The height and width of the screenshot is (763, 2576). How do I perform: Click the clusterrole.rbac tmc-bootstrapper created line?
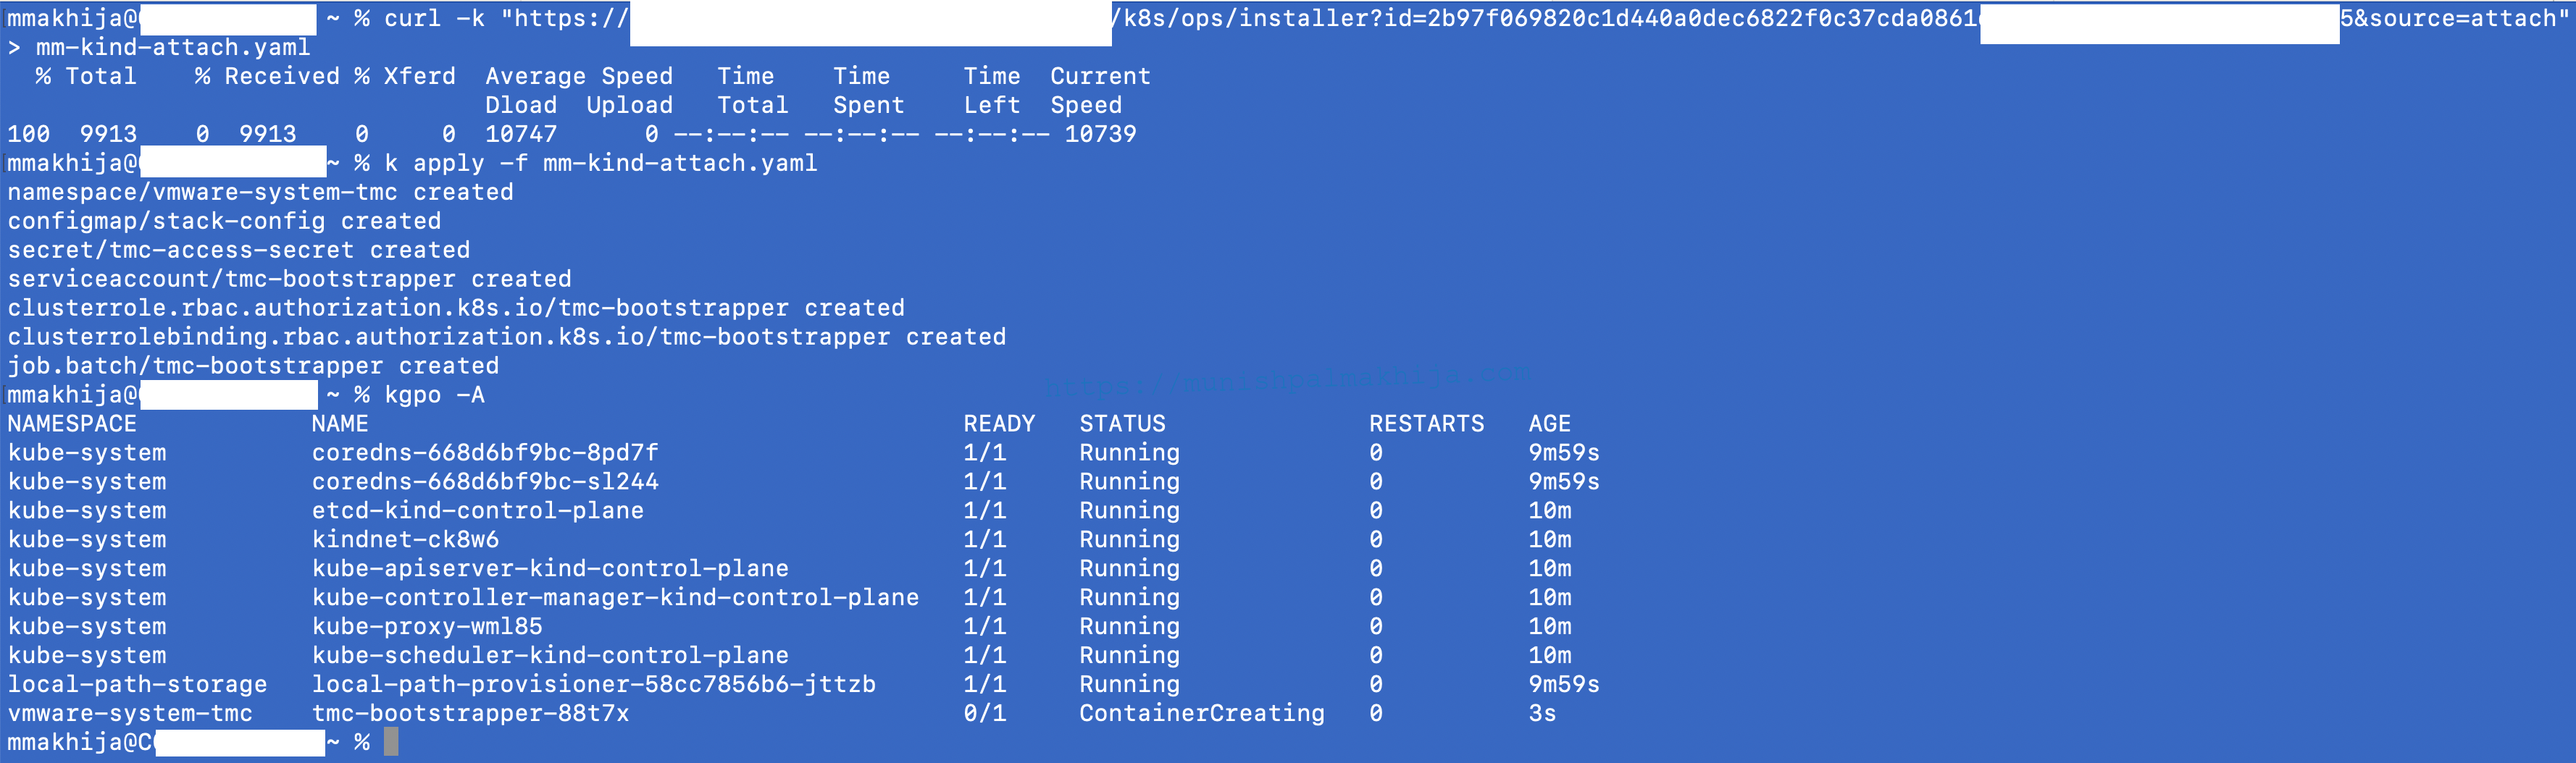point(456,308)
